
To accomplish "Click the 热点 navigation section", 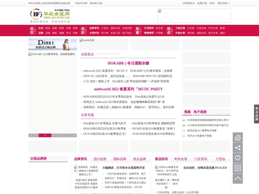I will tap(169, 31).
